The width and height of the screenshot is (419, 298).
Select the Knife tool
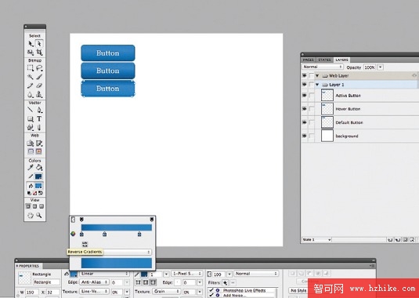(x=39, y=127)
